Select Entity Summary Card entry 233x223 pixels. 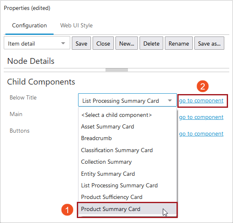tap(128, 174)
